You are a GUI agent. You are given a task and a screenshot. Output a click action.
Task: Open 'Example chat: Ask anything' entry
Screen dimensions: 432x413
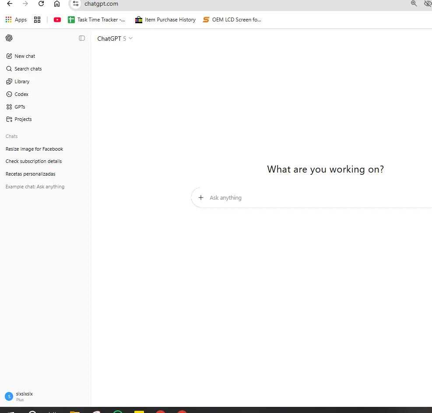click(35, 187)
